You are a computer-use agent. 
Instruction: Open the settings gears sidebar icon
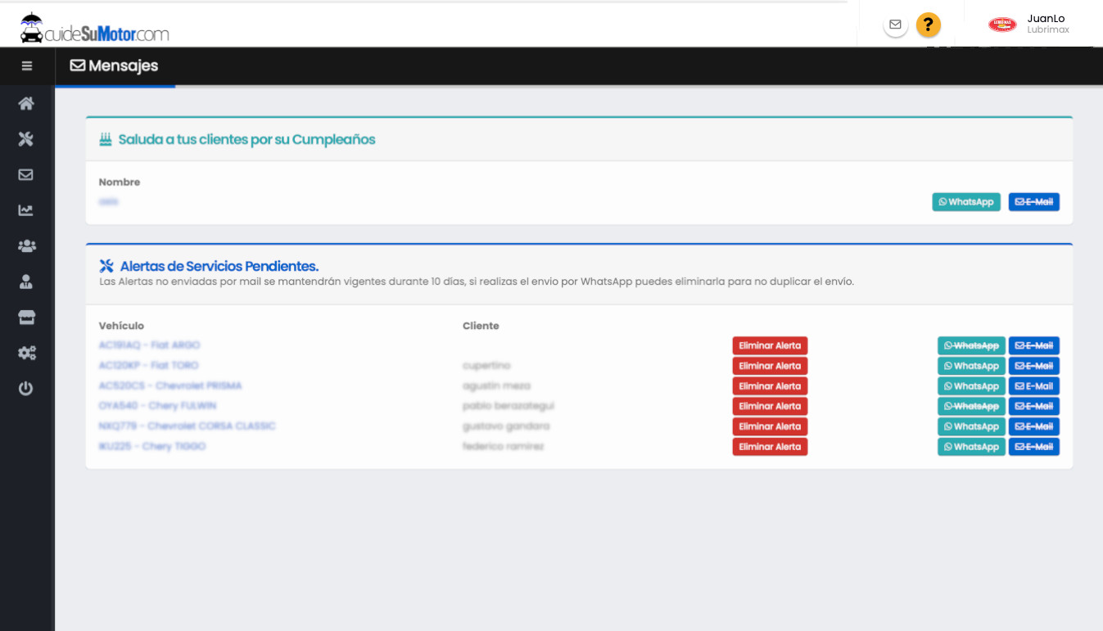[26, 353]
